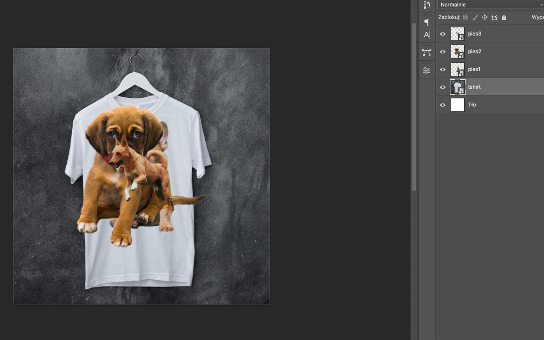
Task: Open the Normalnie blend mode dropdown
Action: click(491, 5)
